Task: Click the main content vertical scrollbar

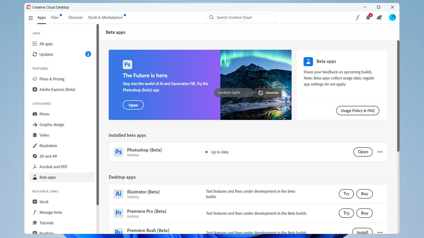Action: [x=398, y=96]
